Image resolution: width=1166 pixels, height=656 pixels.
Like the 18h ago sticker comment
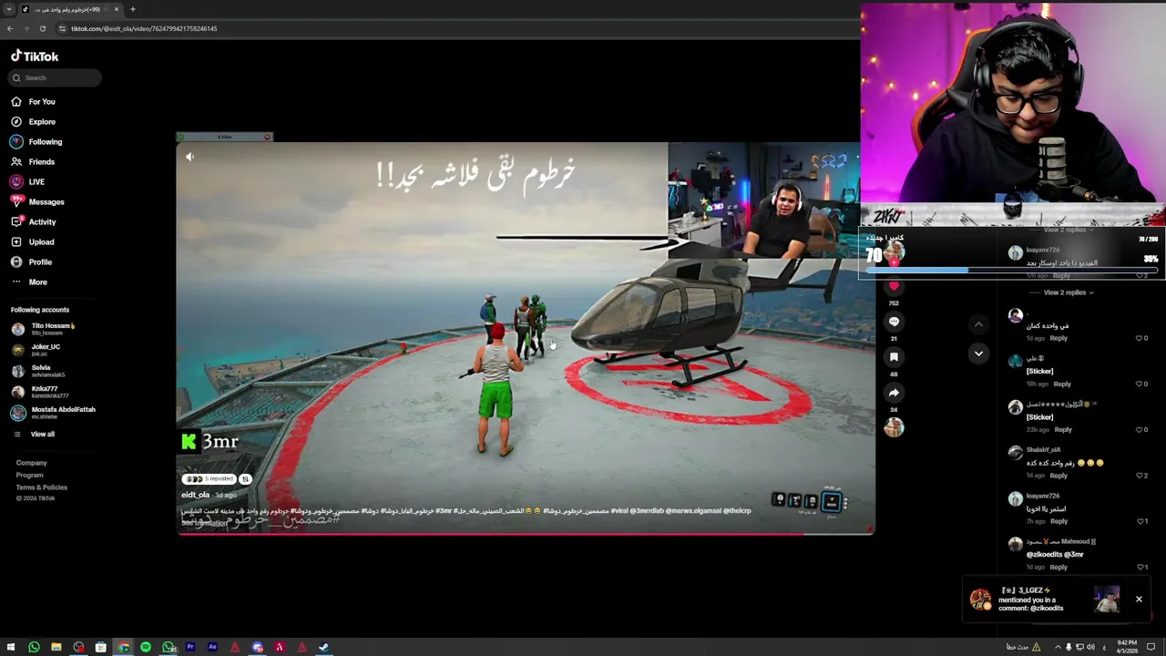1139,384
